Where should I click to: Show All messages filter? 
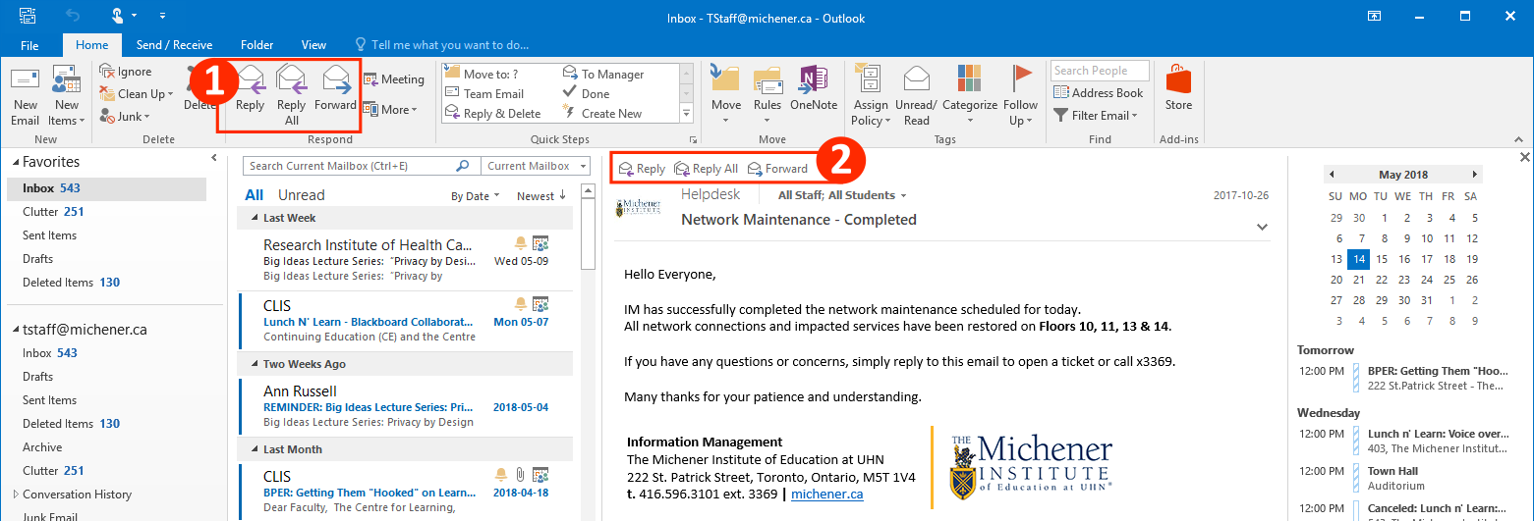coord(254,195)
